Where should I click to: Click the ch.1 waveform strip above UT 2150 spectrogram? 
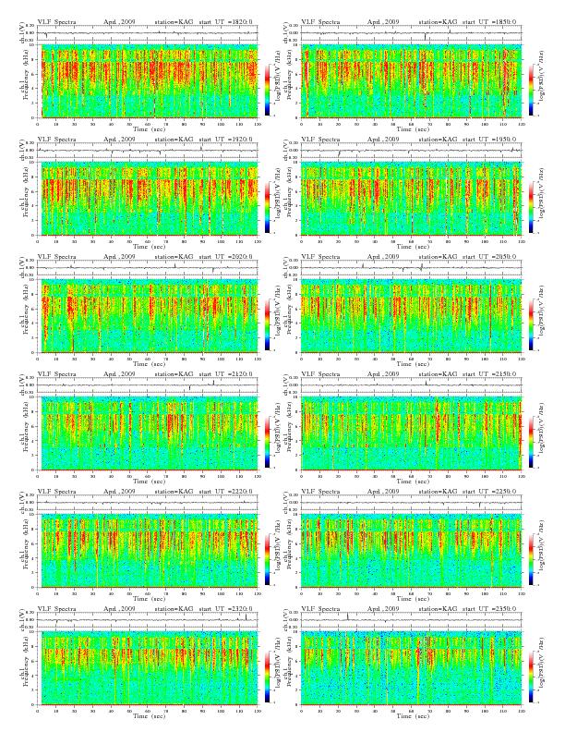[x=411, y=385]
